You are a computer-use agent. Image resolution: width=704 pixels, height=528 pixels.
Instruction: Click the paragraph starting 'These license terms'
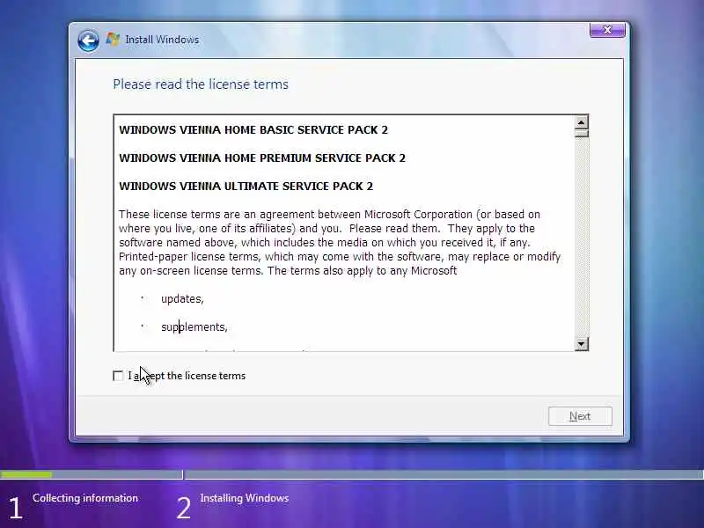coord(340,243)
